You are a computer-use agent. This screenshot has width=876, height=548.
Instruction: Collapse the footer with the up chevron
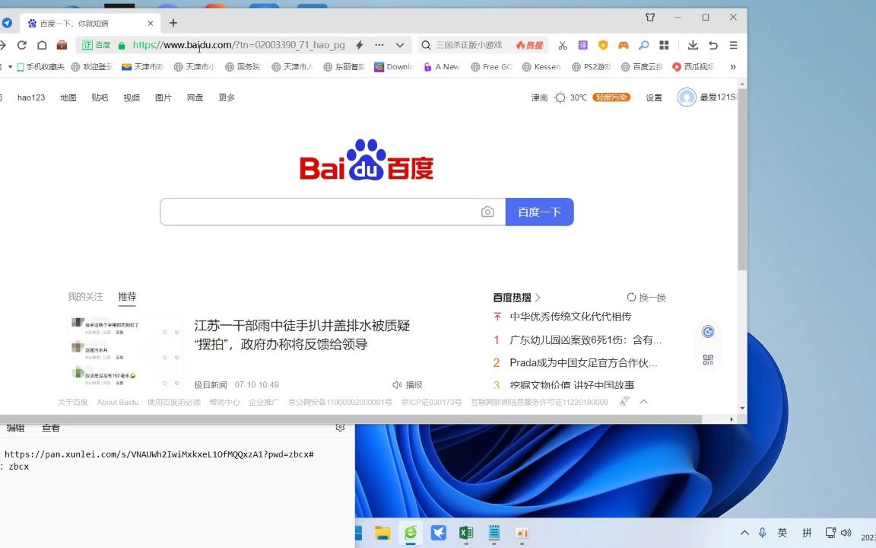click(x=643, y=402)
